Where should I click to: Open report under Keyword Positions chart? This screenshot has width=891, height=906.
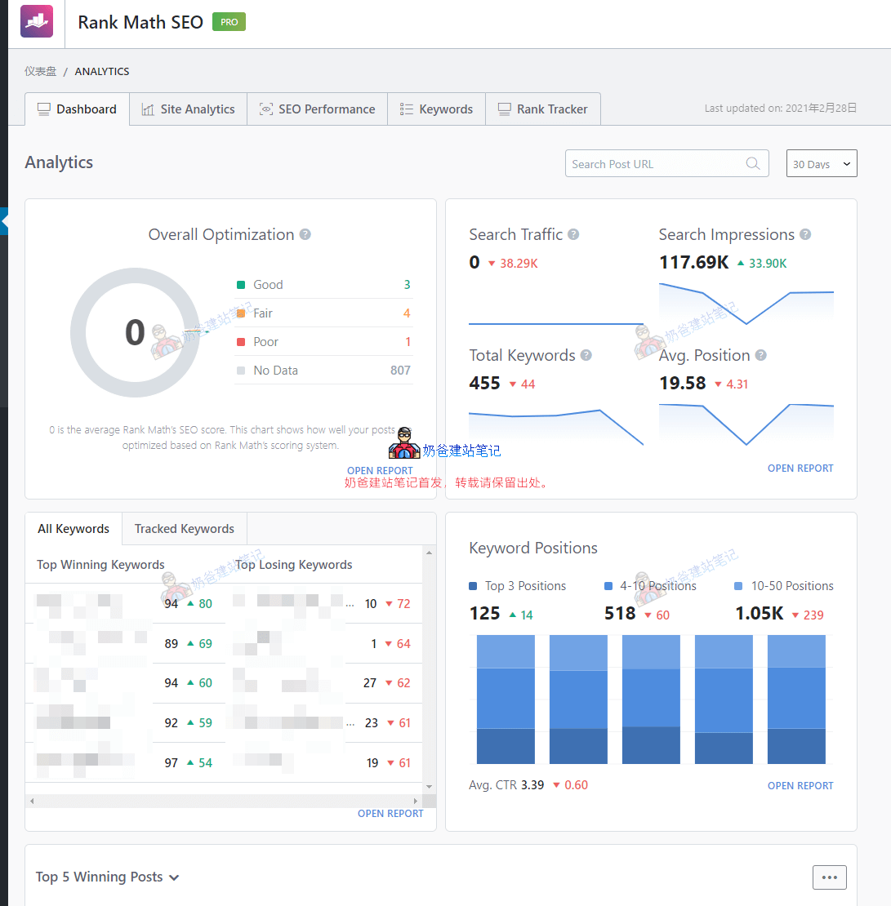pyautogui.click(x=800, y=786)
